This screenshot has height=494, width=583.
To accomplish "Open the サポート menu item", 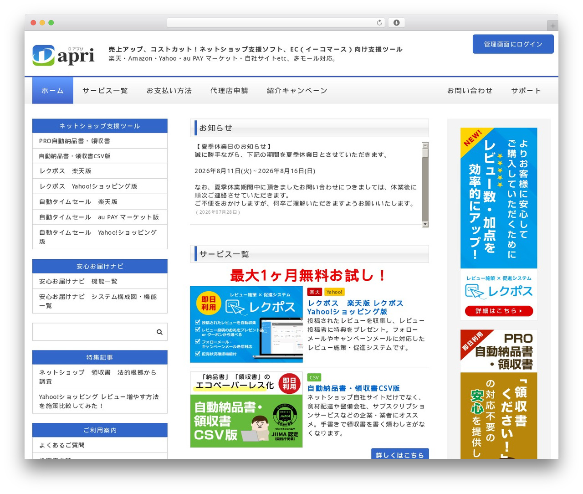I will [x=526, y=91].
